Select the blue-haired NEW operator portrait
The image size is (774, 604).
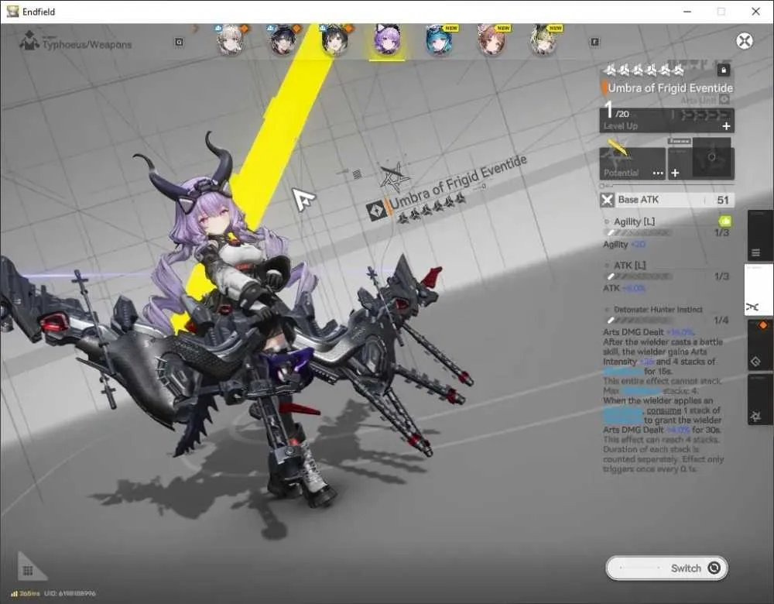[440, 40]
